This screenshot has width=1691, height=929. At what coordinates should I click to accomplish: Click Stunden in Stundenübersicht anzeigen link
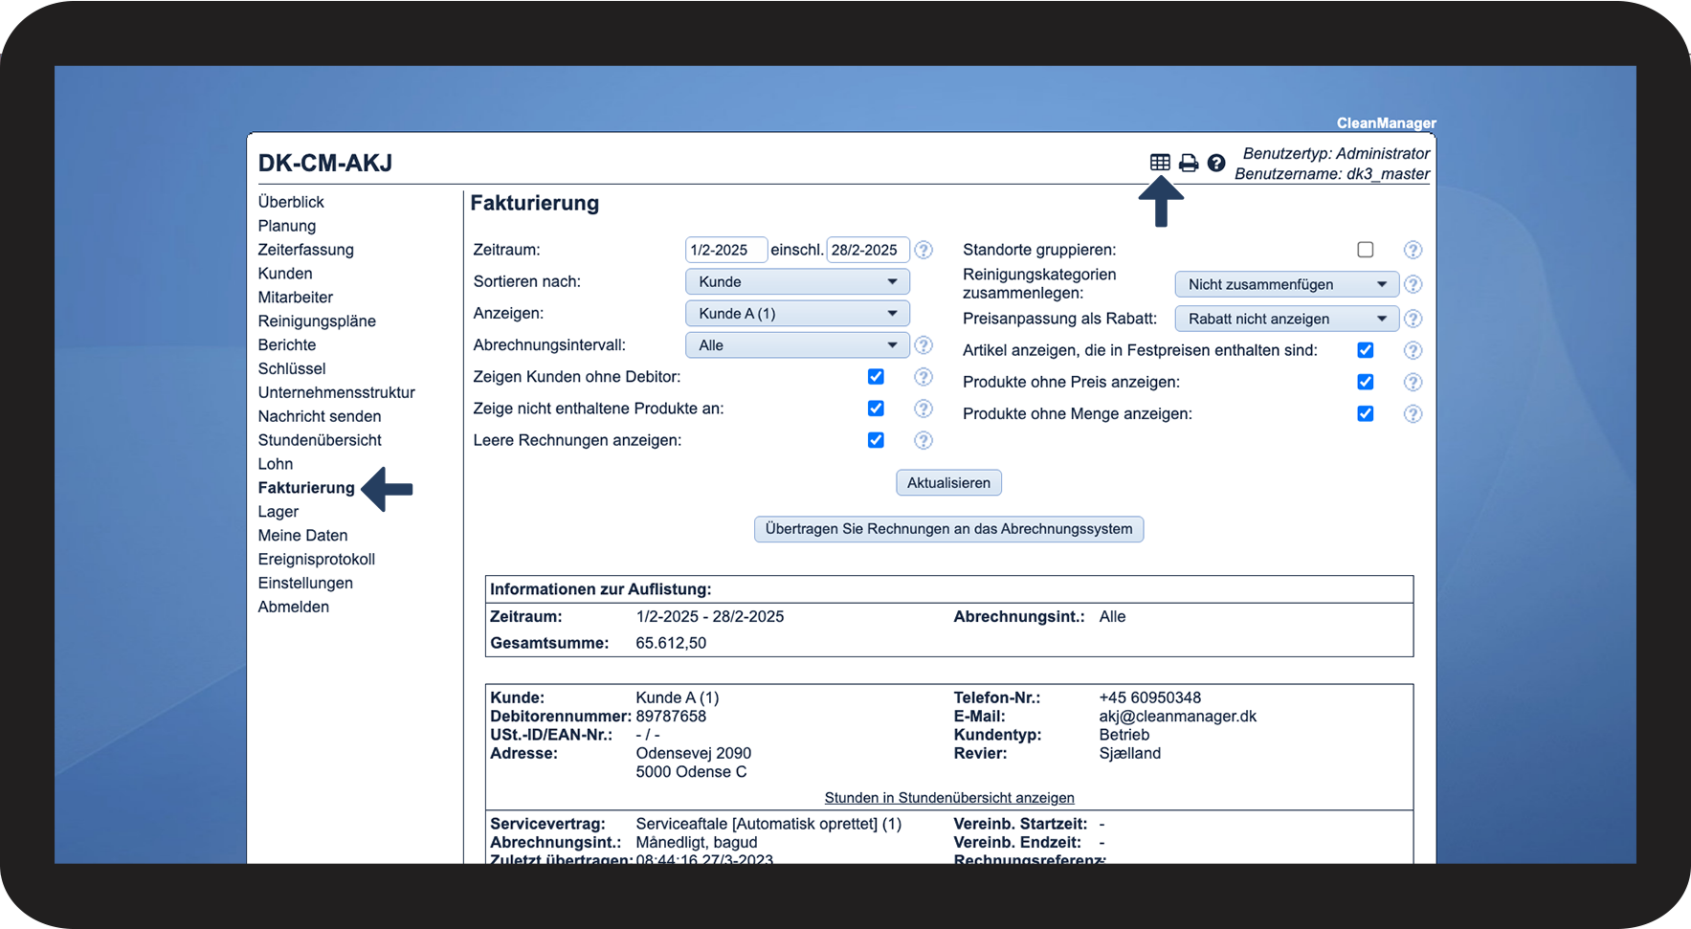coord(949,798)
